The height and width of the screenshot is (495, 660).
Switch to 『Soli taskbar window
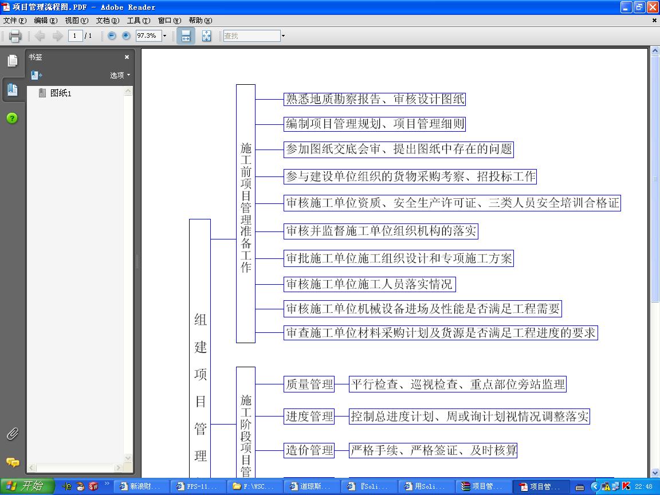pos(369,486)
